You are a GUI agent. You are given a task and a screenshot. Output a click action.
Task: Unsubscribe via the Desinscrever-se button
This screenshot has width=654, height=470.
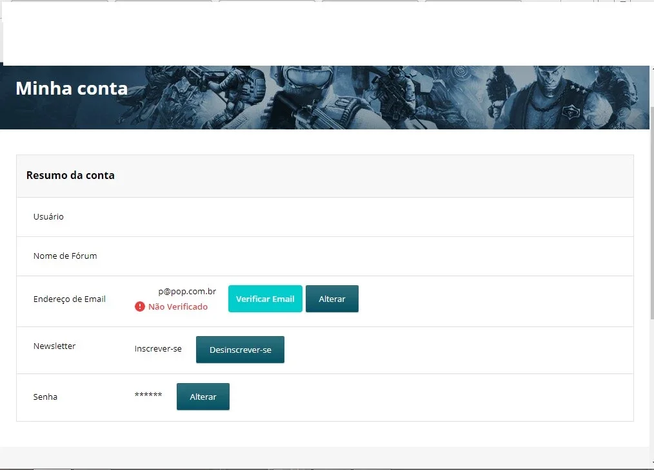click(240, 350)
